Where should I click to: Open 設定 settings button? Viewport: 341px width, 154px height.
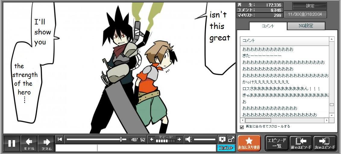pos(310,6)
